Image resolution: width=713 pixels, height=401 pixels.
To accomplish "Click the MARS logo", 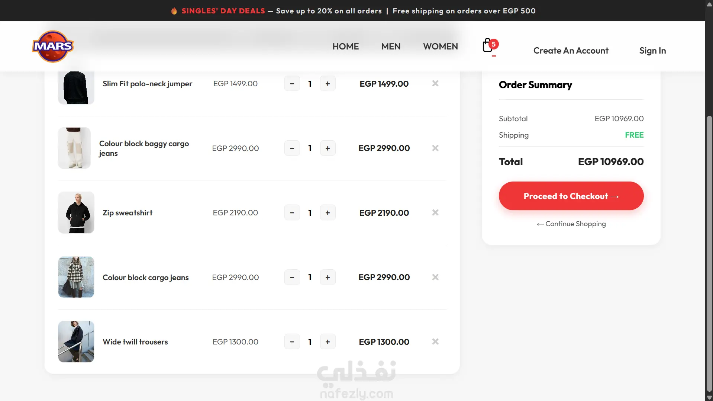I will tap(53, 46).
